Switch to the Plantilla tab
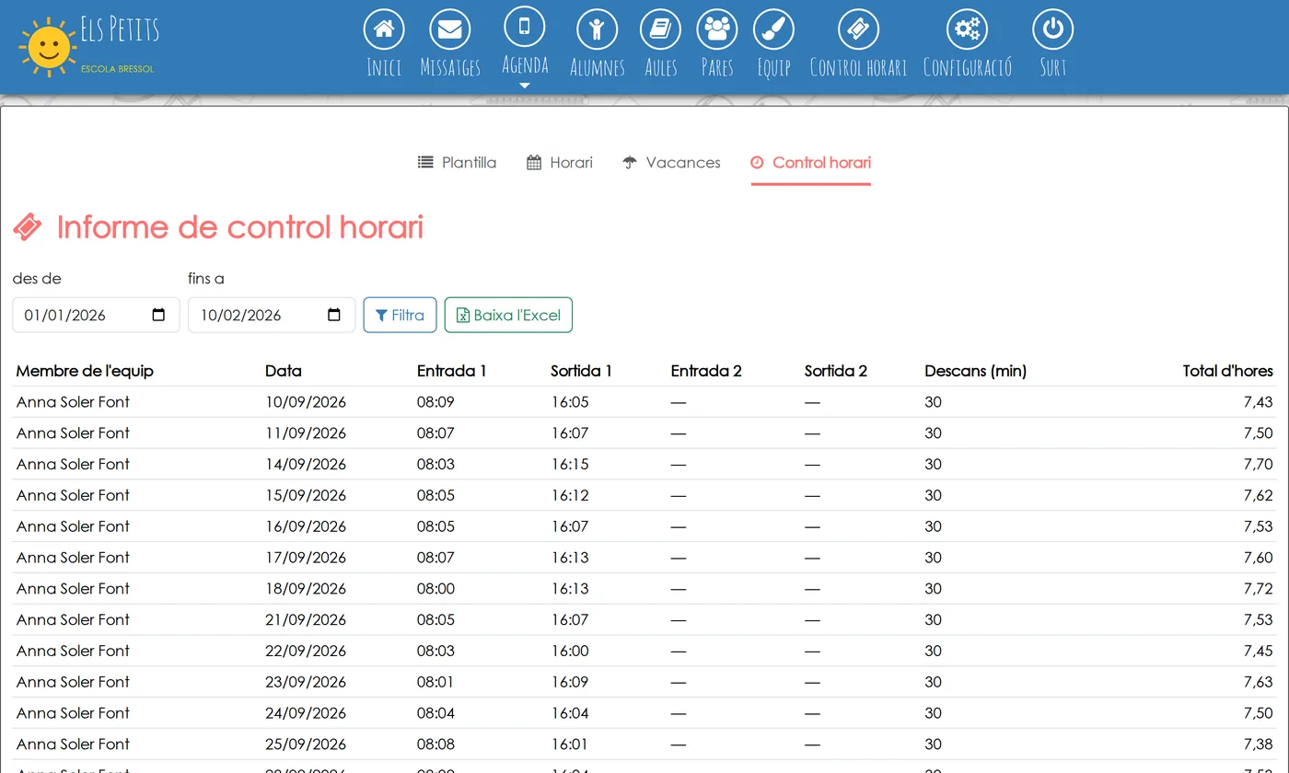The width and height of the screenshot is (1289, 773). pyautogui.click(x=457, y=163)
